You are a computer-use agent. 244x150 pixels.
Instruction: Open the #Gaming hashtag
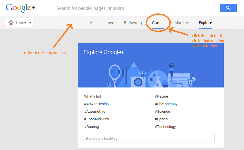(x=91, y=127)
